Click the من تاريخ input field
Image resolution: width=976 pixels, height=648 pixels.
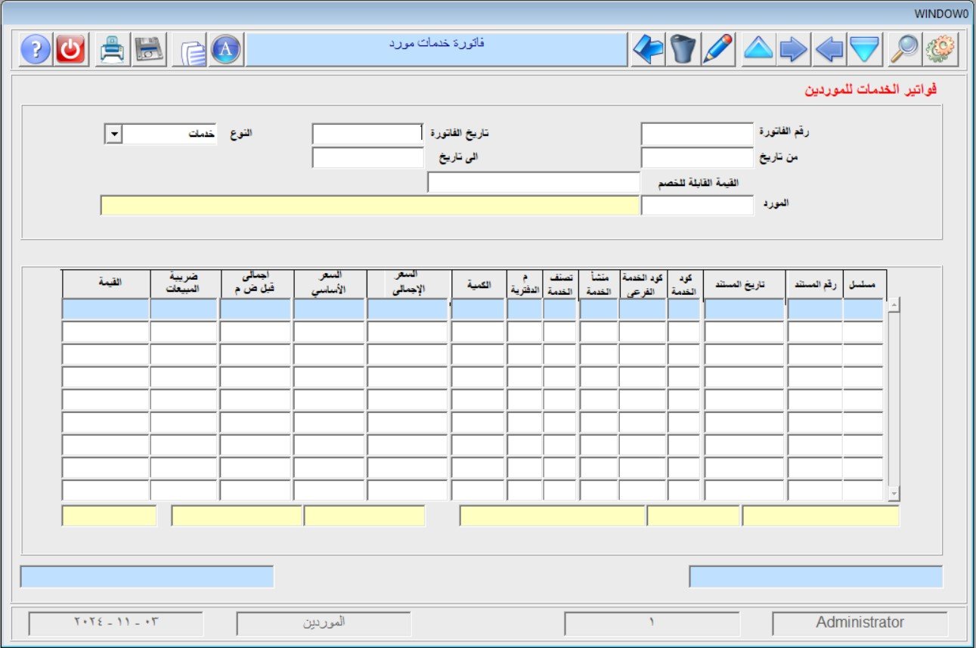[x=697, y=158]
